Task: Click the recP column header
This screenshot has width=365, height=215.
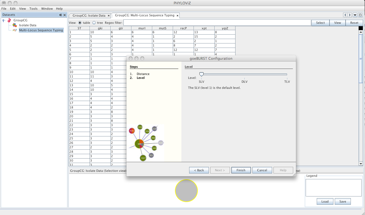Action: (183, 28)
